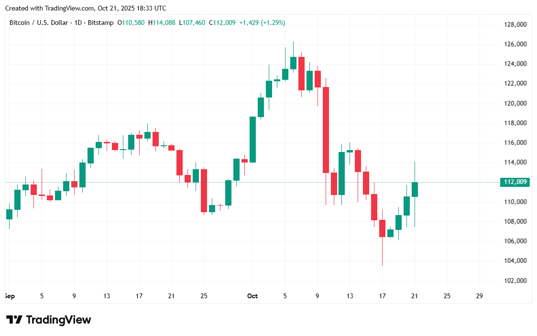Click the latest green candle on October 21
Screen dimensions: 537x336
(x=415, y=189)
